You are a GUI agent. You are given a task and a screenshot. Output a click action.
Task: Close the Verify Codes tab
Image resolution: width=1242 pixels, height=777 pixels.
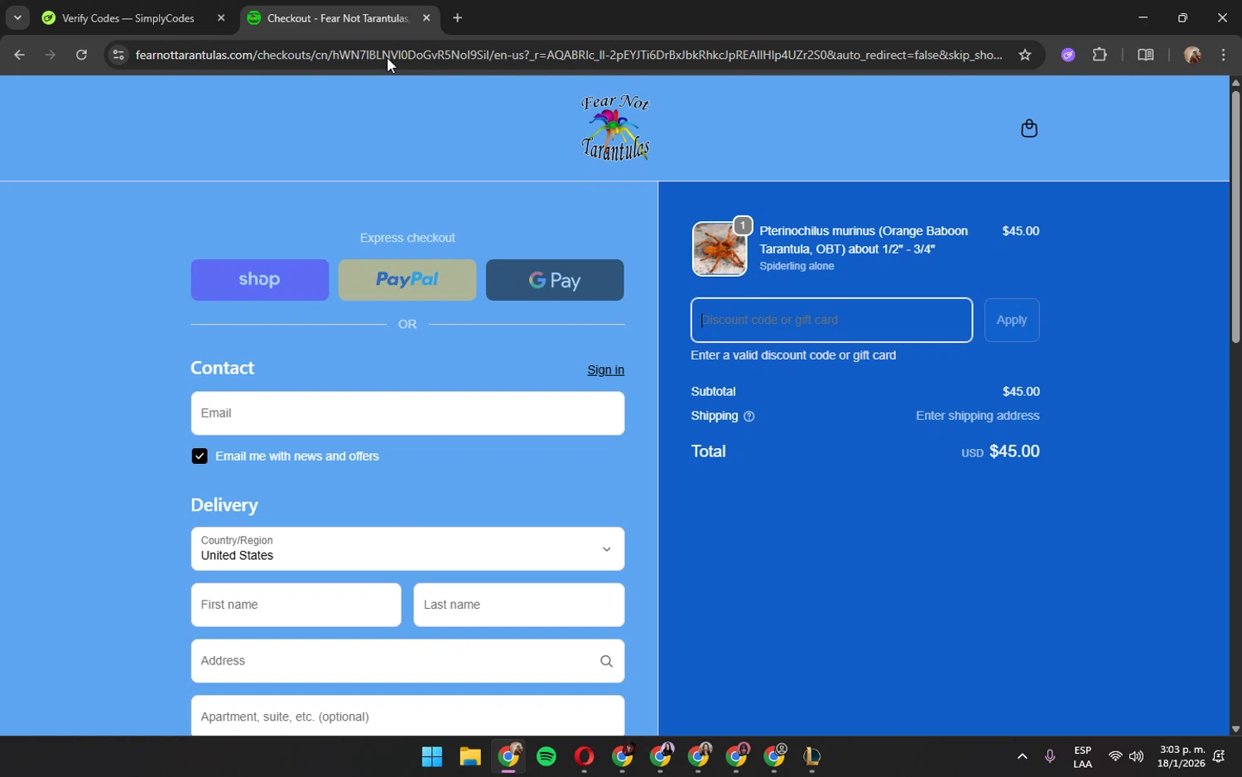tap(221, 17)
